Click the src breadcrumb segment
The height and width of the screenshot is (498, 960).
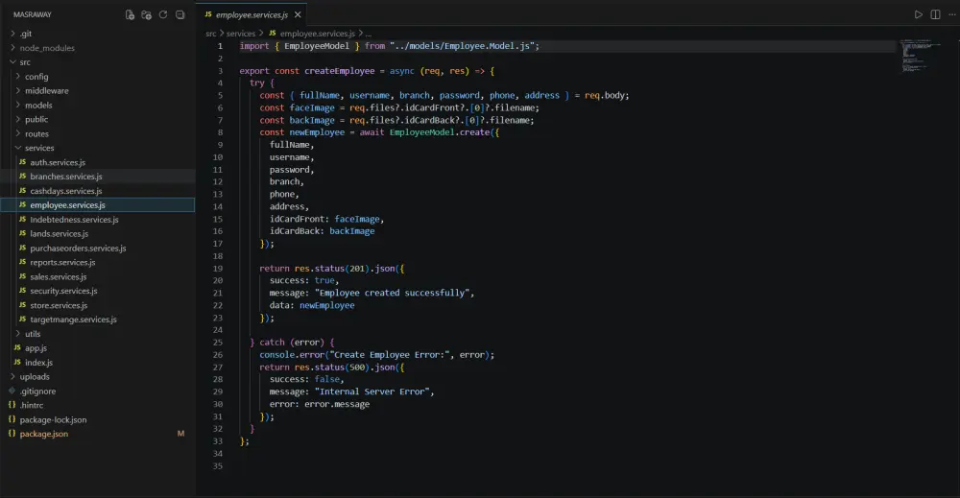210,34
